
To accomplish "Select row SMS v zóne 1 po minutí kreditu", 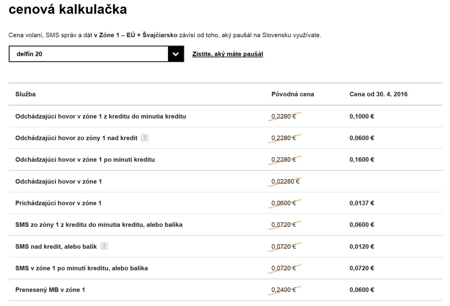I will point(226,268).
